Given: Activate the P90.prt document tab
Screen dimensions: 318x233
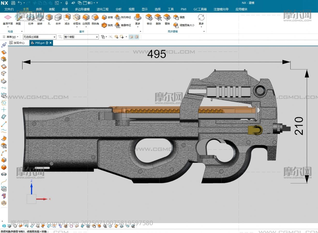Looking at the screenshot, I should (40, 43).
